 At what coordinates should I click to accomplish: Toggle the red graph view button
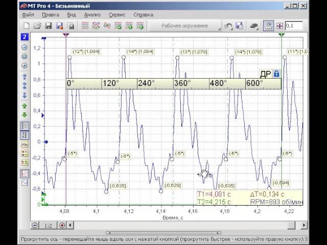pyautogui.click(x=25, y=174)
